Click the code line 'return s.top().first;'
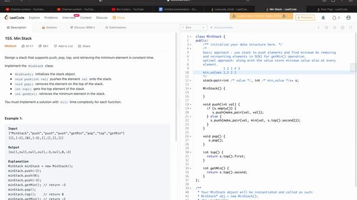The width and height of the screenshot is (357, 200). tap(226, 156)
